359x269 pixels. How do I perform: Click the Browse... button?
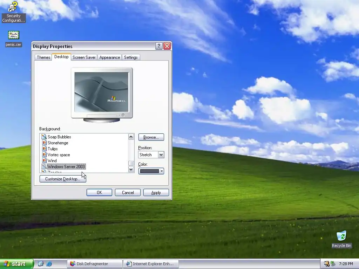point(151,137)
